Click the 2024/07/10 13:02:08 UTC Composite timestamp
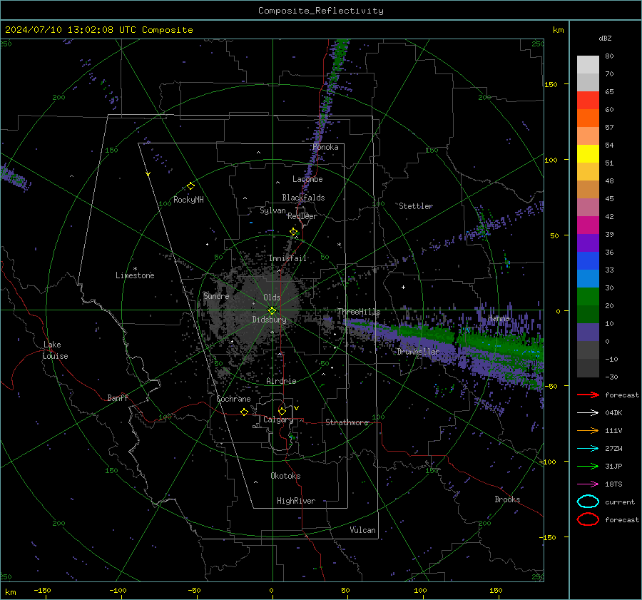Image resolution: width=642 pixels, height=600 pixels. point(98,30)
